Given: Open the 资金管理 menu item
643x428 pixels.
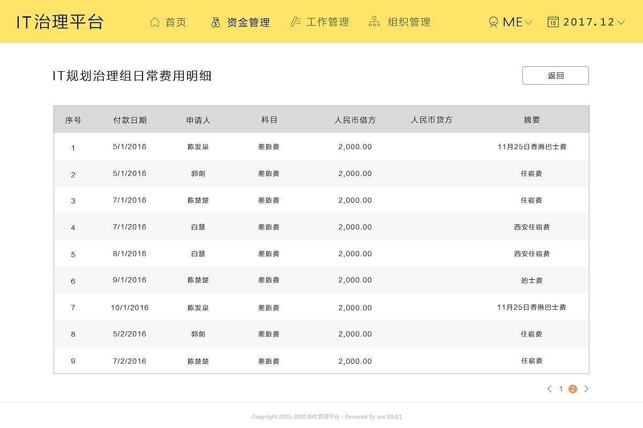Looking at the screenshot, I should pos(248,22).
